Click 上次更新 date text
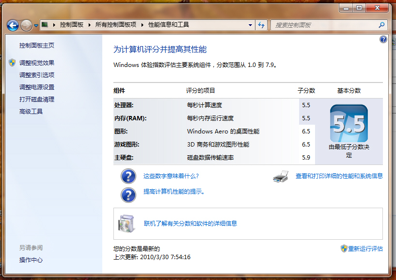Screen dimensions: 396x280 152,257
